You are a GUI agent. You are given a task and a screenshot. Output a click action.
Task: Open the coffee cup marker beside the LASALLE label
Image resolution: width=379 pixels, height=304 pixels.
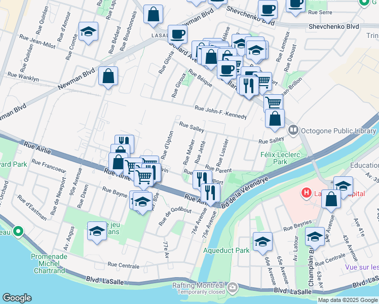click(177, 36)
